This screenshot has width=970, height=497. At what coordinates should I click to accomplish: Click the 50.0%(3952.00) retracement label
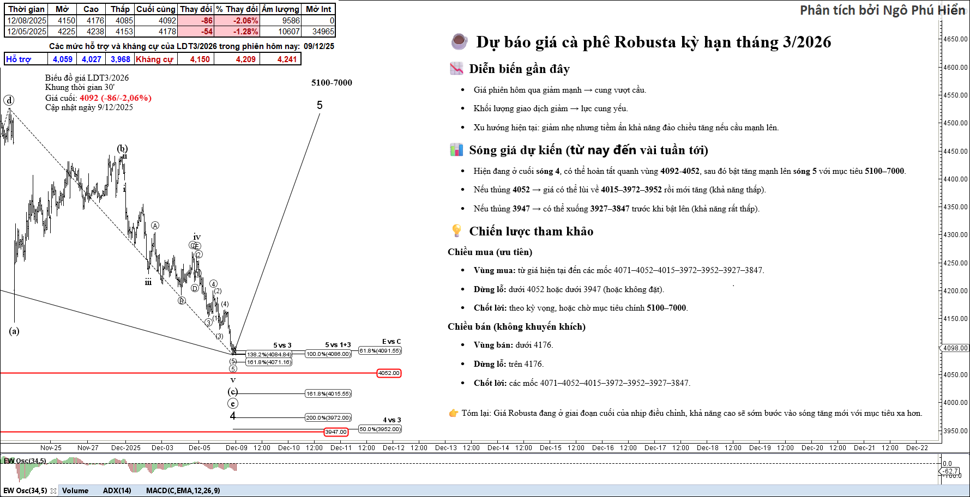point(380,429)
